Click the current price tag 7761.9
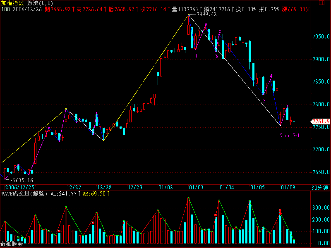 [321, 121]
